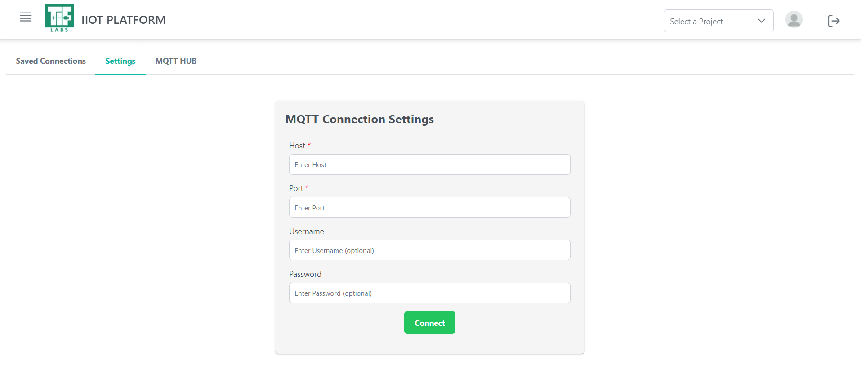Click the MQTT Connection Settings heading

359,119
